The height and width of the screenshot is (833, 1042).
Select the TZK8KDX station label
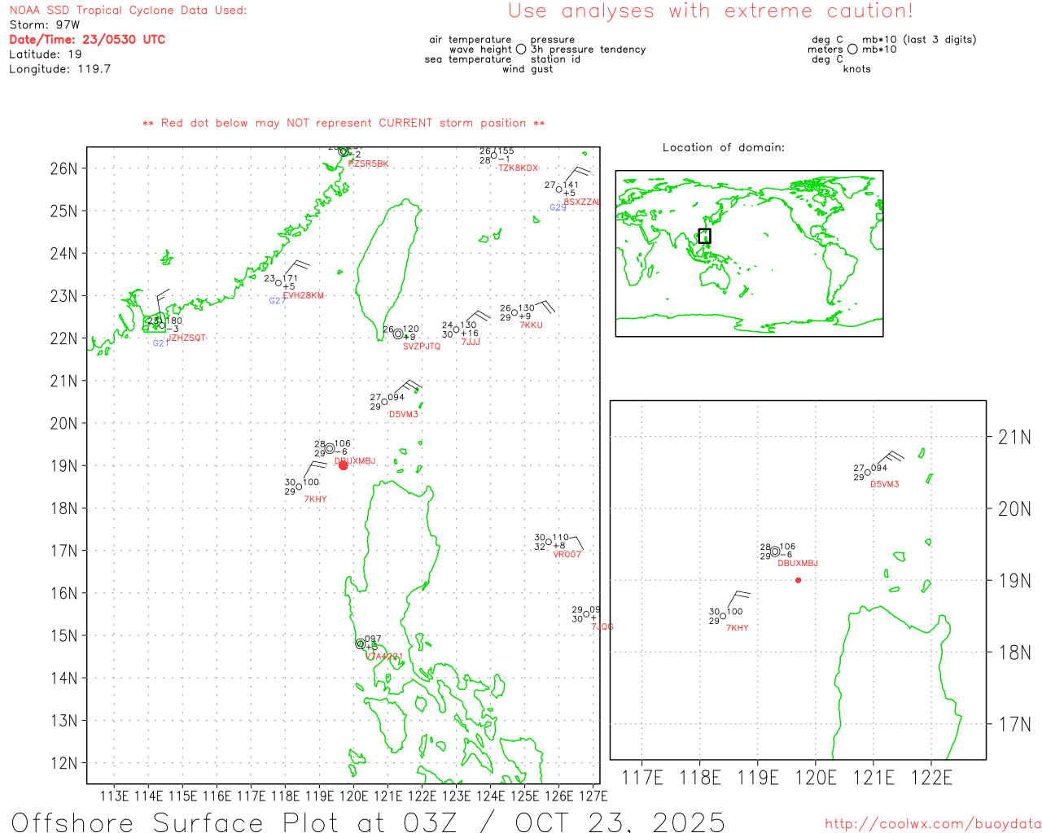(x=518, y=168)
